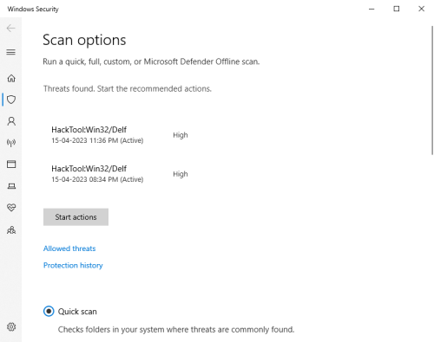434x342 pixels.
Task: Maximize the Windows Security window
Action: point(397,9)
